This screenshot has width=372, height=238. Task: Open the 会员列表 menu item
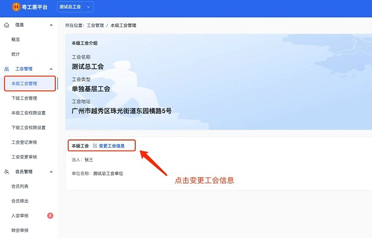pyautogui.click(x=20, y=187)
